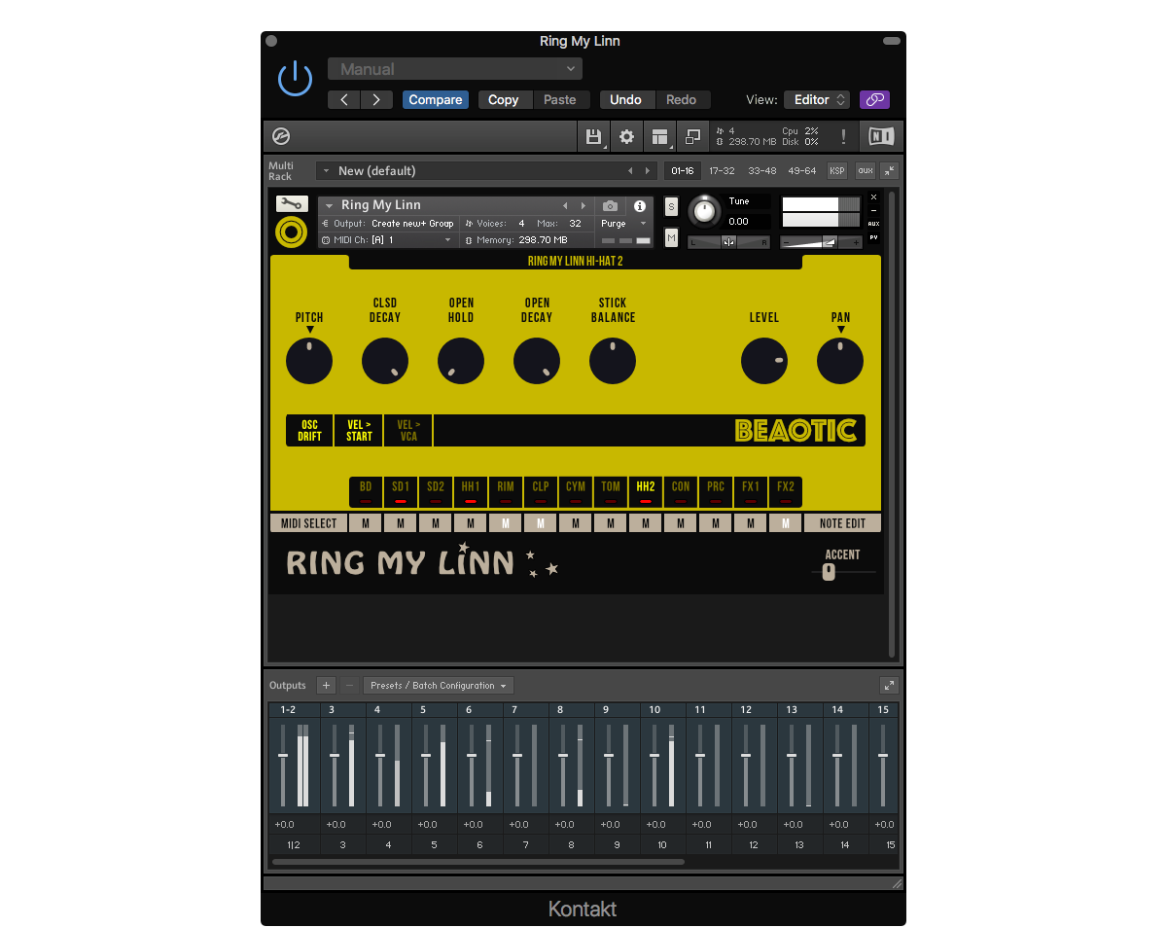Screen dimensions: 1167x928
Task: Toggle the M button under RIM
Action: pos(506,523)
